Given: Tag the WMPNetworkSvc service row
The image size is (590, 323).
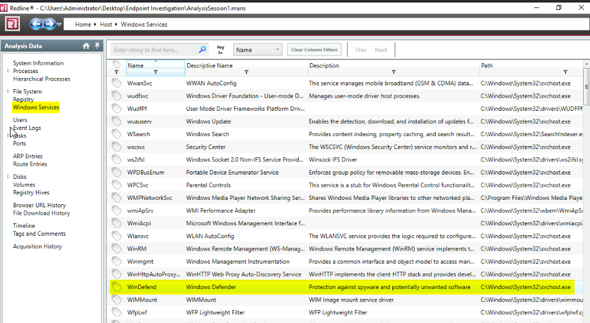Looking at the screenshot, I should tap(117, 197).
